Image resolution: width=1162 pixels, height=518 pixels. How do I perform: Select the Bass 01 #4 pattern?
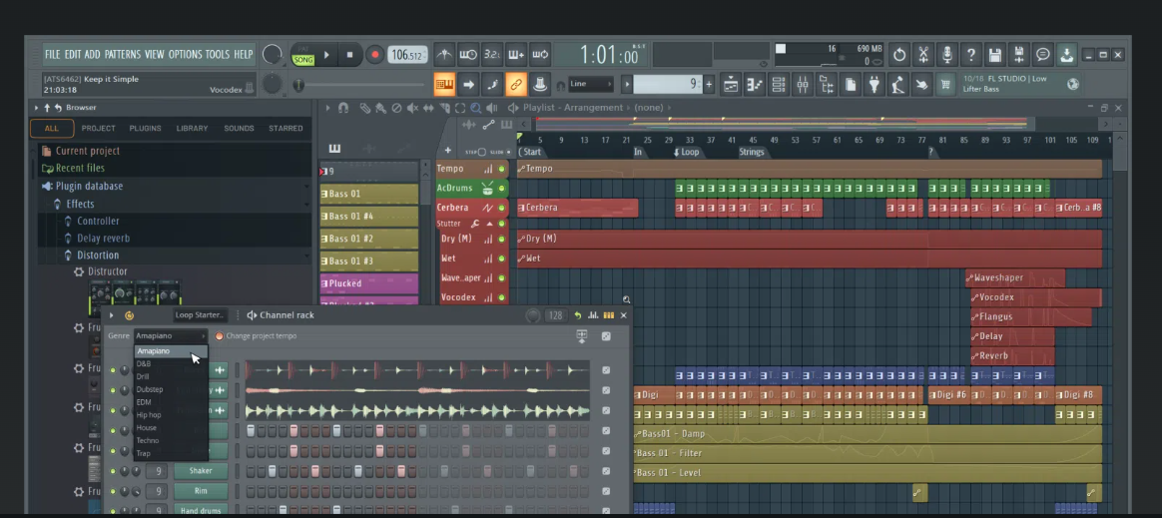click(369, 217)
